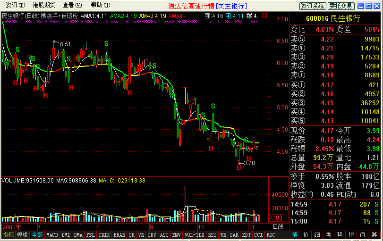Select the 价 tab in quote panel
The height and width of the screenshot is (241, 383).
point(306,235)
